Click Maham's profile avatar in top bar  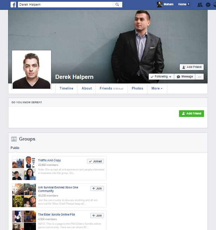(x=160, y=5)
